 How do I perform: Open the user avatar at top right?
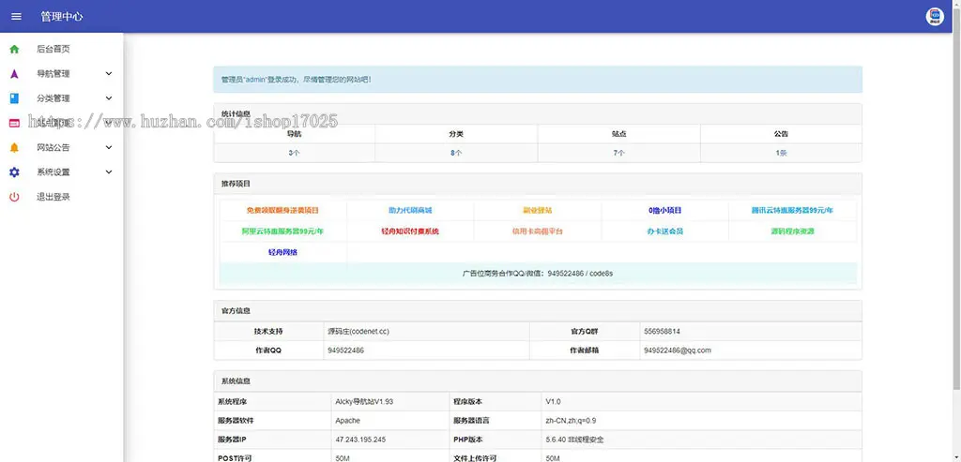(935, 17)
